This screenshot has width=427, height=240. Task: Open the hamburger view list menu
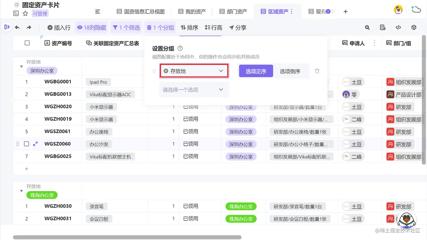point(98,12)
